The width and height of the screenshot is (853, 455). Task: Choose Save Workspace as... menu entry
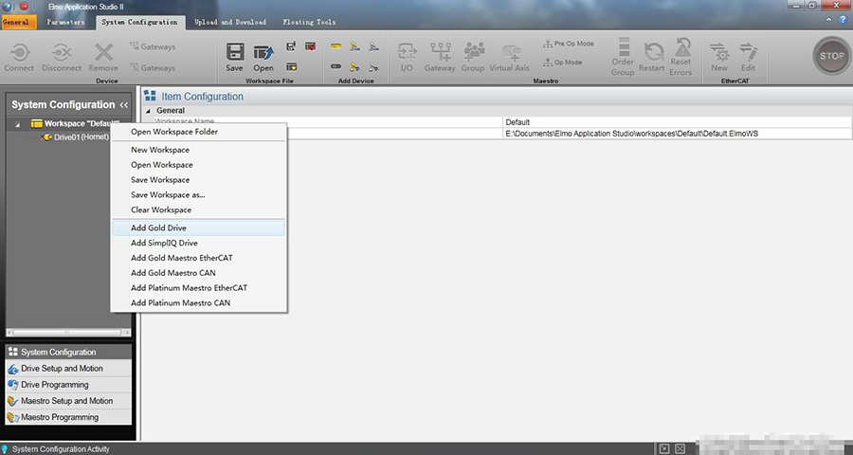pos(168,194)
